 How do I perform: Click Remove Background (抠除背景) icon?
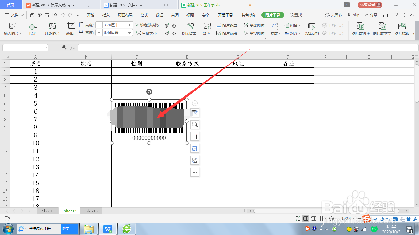[x=190, y=26]
